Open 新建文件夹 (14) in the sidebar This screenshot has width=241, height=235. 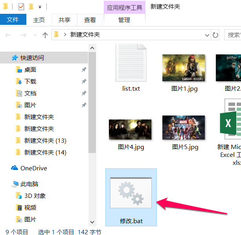(45, 153)
